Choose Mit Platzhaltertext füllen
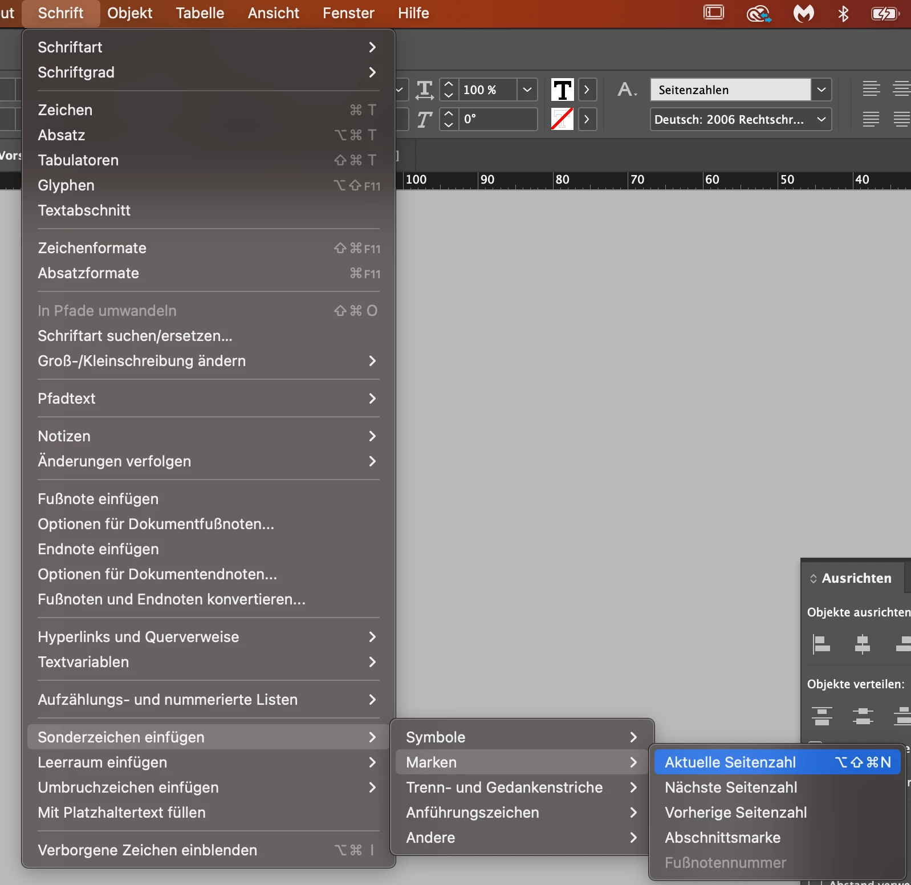 point(208,813)
